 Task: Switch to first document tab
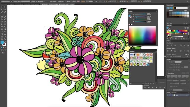pos(24,4)
